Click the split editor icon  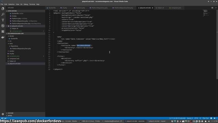[212, 8]
